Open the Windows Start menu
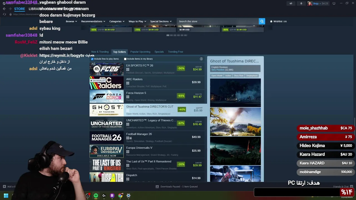This screenshot has width=356, height=200. (6, 196)
